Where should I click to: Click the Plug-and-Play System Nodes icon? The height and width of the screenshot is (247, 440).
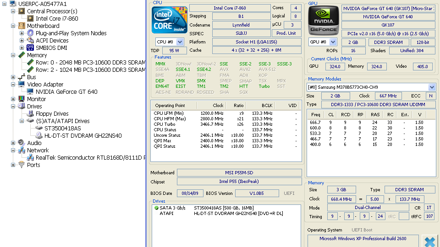[x=30, y=33]
